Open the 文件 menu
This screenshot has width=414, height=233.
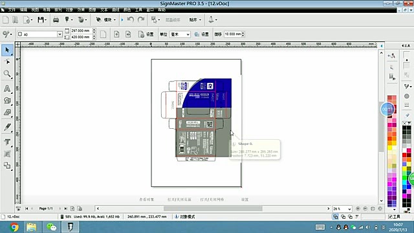12,10
